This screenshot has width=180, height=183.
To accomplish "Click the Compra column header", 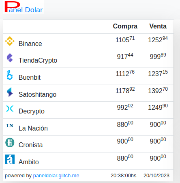I will coord(125,26).
